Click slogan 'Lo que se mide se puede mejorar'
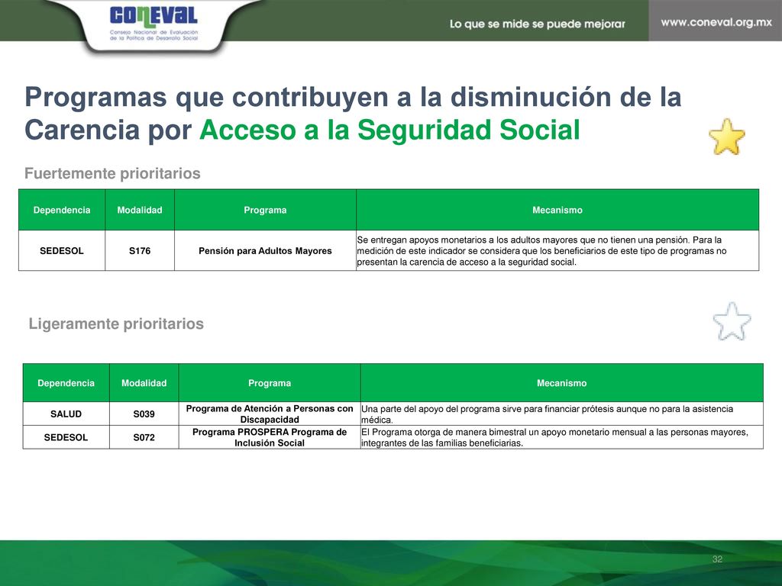The width and height of the screenshot is (782, 586). (x=537, y=24)
